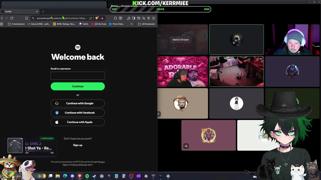Open Microsoft Edge from the taskbar
The image size is (321, 180).
pos(65,176)
